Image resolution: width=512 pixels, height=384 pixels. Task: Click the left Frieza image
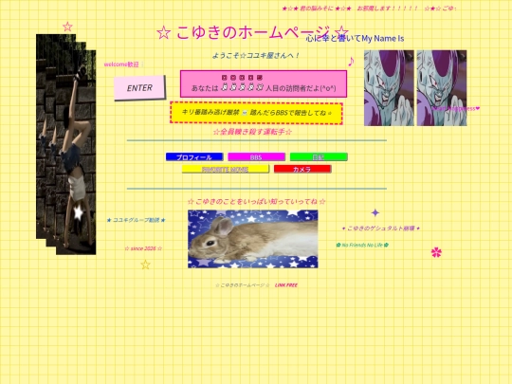pyautogui.click(x=389, y=88)
